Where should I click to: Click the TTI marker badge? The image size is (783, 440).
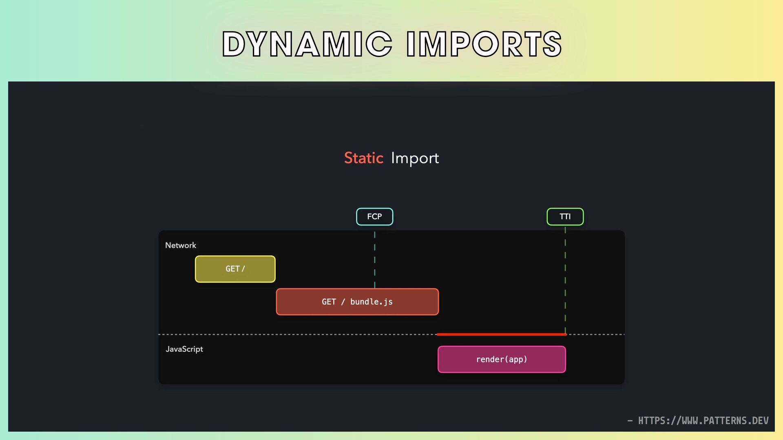[x=565, y=217]
